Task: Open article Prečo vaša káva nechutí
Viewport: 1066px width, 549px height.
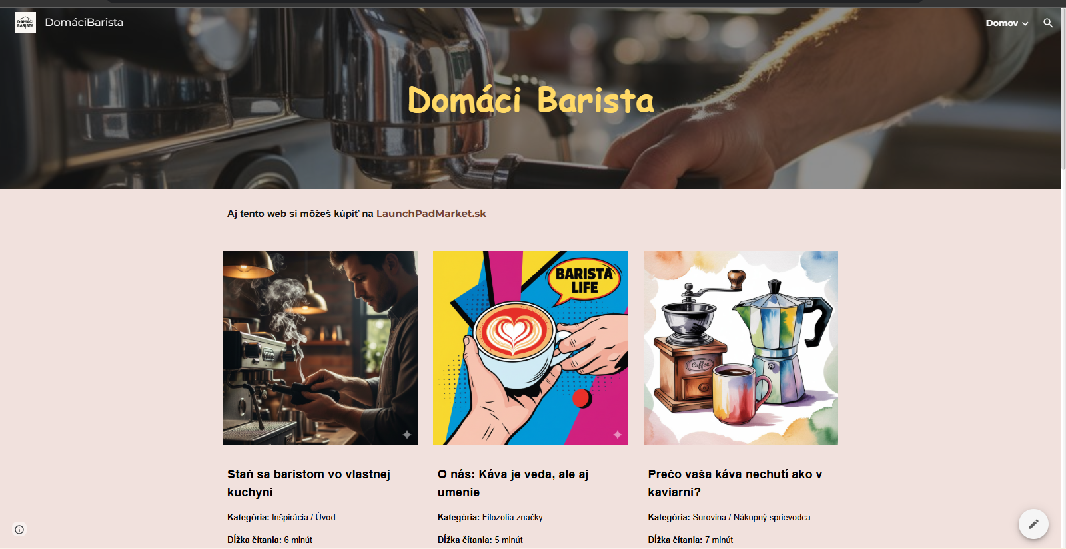Action: coord(735,483)
